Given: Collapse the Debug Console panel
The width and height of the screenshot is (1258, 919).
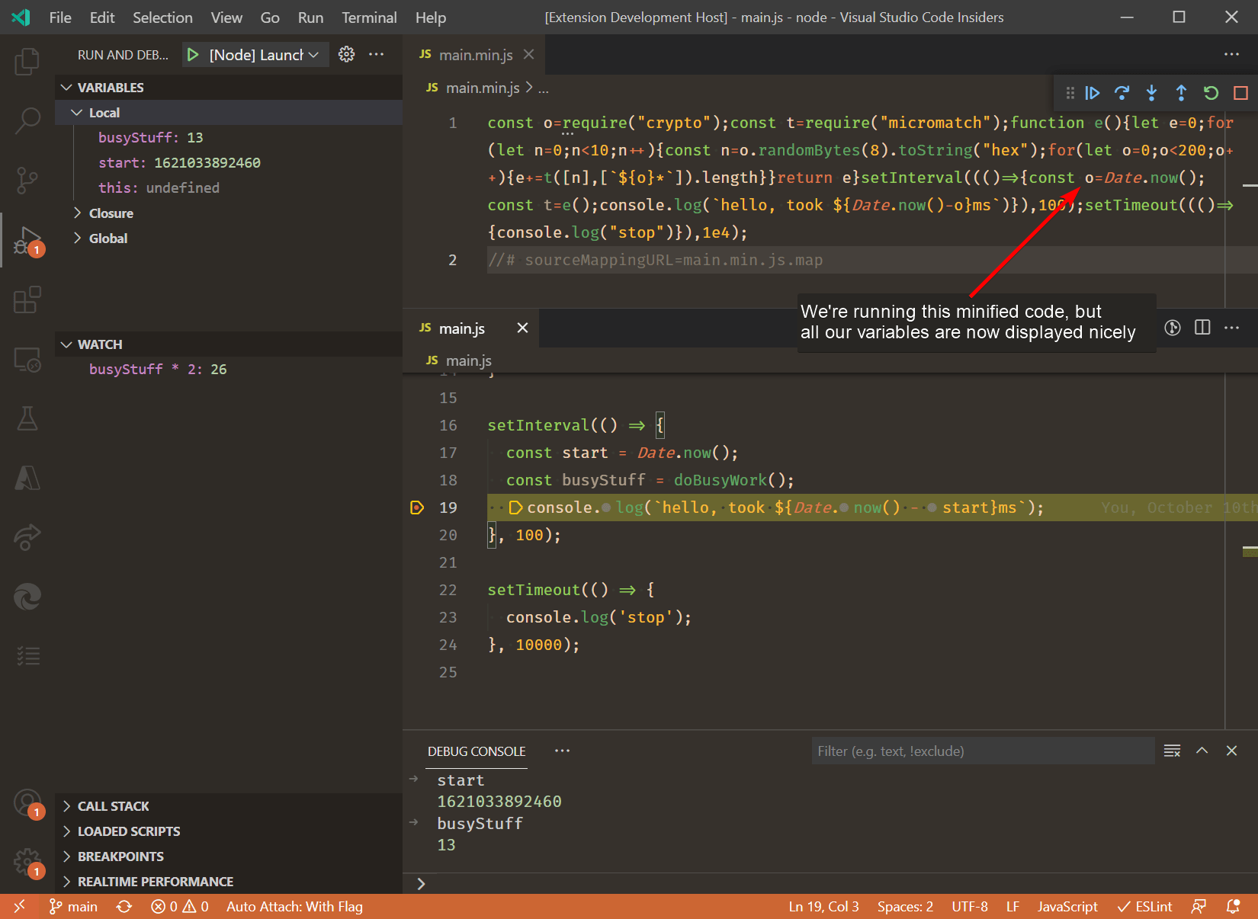Looking at the screenshot, I should pos(1202,751).
